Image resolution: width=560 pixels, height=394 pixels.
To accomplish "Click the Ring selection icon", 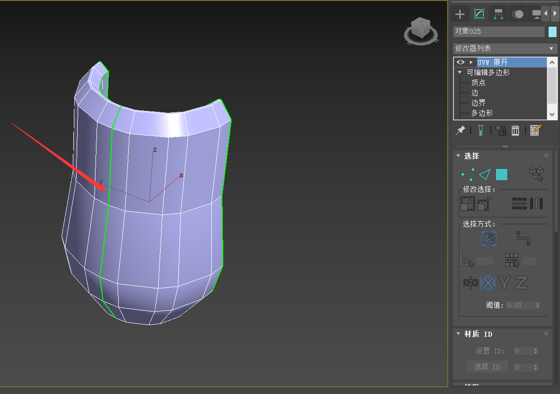I will pos(536,204).
